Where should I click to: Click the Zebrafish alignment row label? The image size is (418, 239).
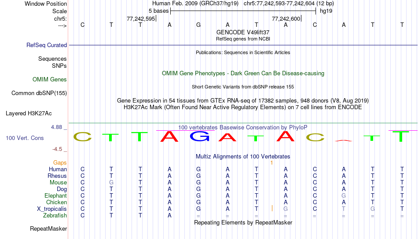tap(55, 215)
